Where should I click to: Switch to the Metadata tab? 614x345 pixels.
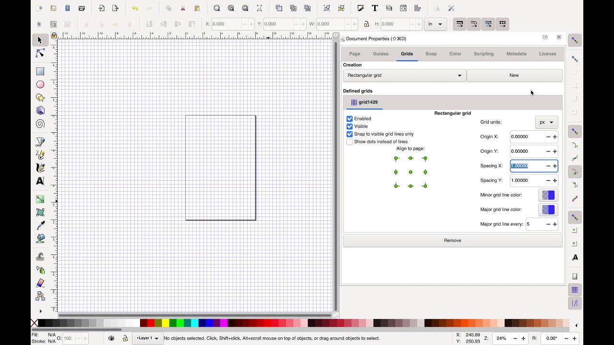coord(516,54)
